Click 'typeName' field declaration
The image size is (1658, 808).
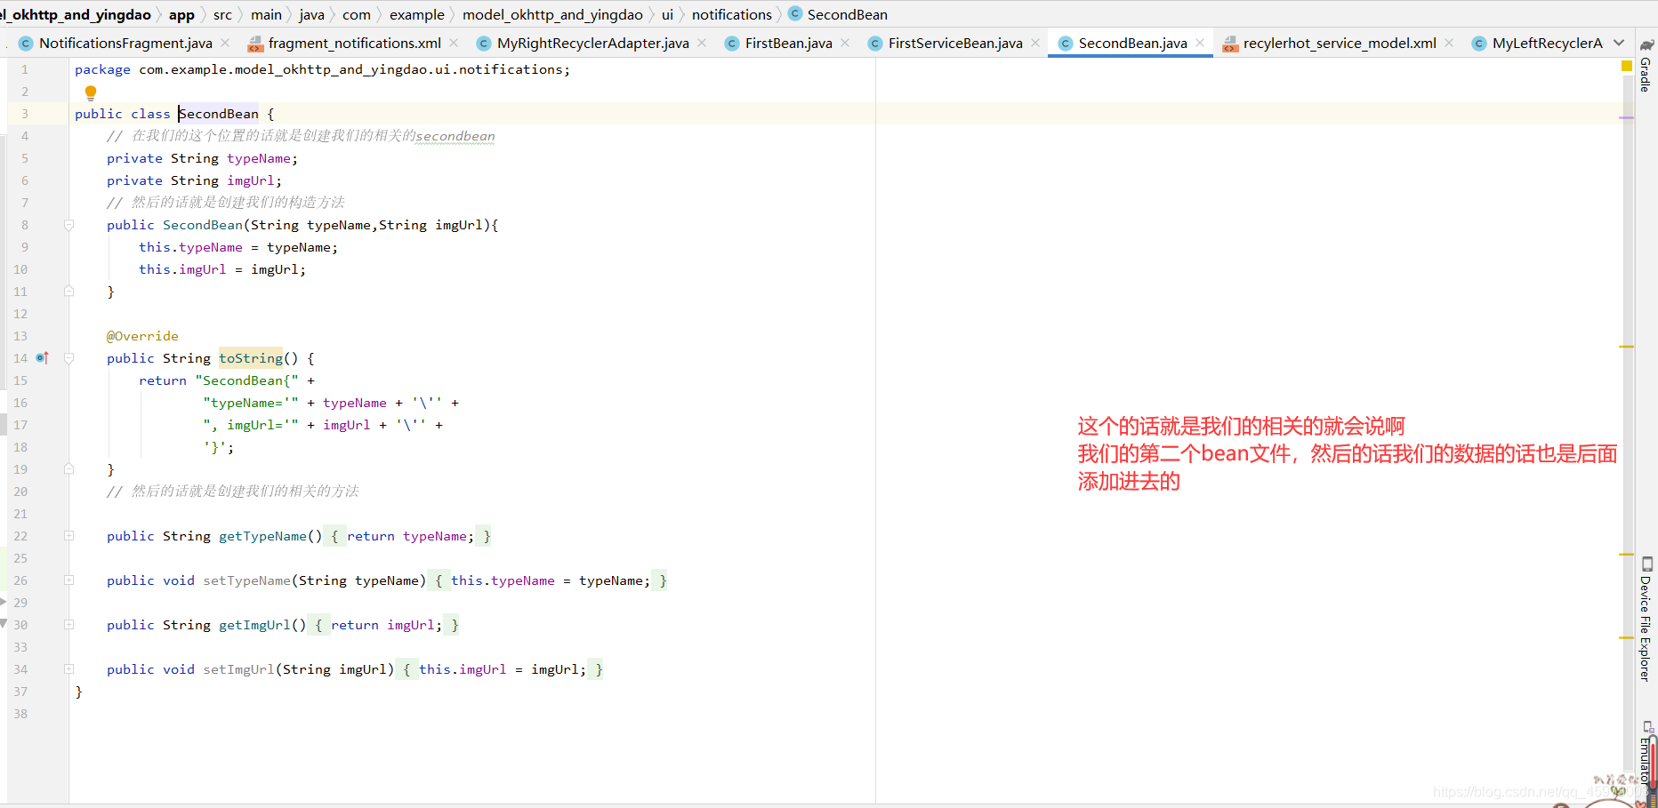click(259, 158)
